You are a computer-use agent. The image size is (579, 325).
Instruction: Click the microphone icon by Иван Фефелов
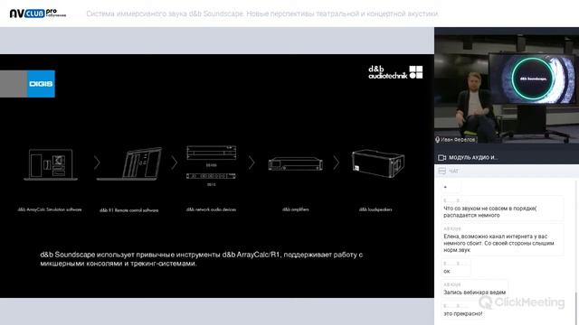pos(438,140)
